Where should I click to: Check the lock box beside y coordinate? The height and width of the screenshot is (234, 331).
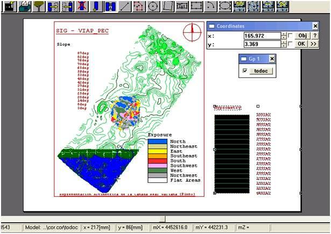(x=291, y=44)
